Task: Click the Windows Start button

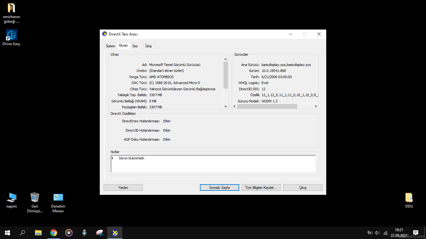Action: 7,233
